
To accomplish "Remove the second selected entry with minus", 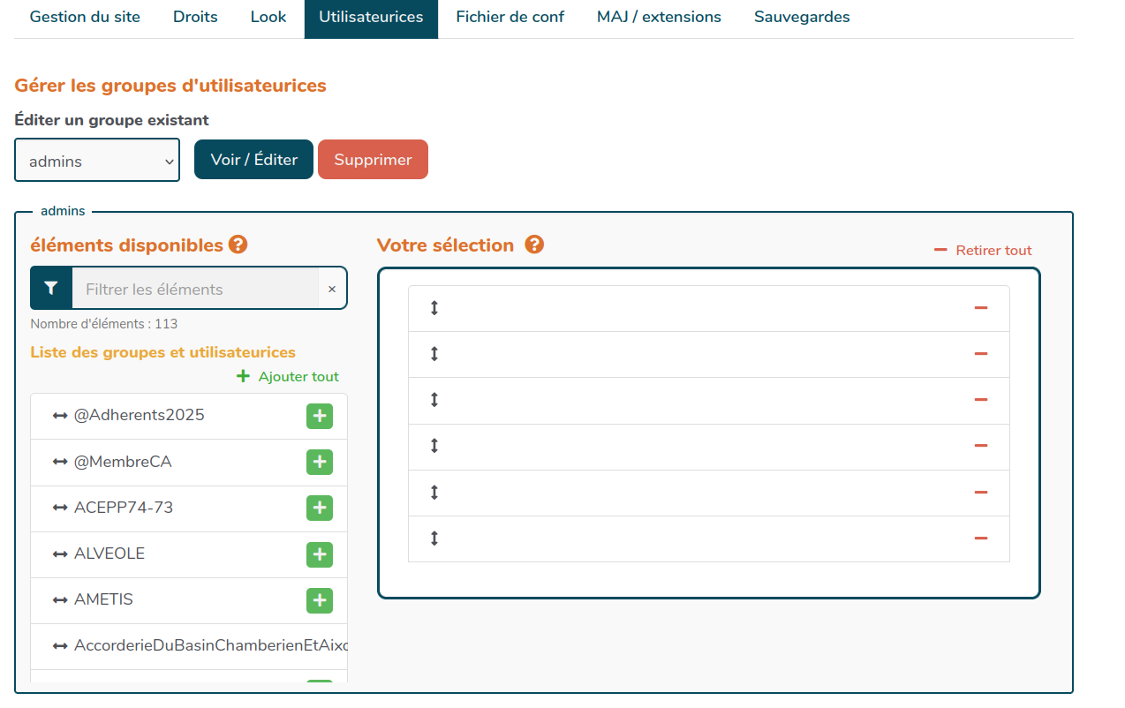I will pos(980,354).
